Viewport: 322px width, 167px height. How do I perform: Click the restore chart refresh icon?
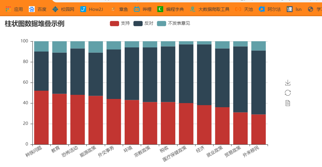click(x=288, y=93)
